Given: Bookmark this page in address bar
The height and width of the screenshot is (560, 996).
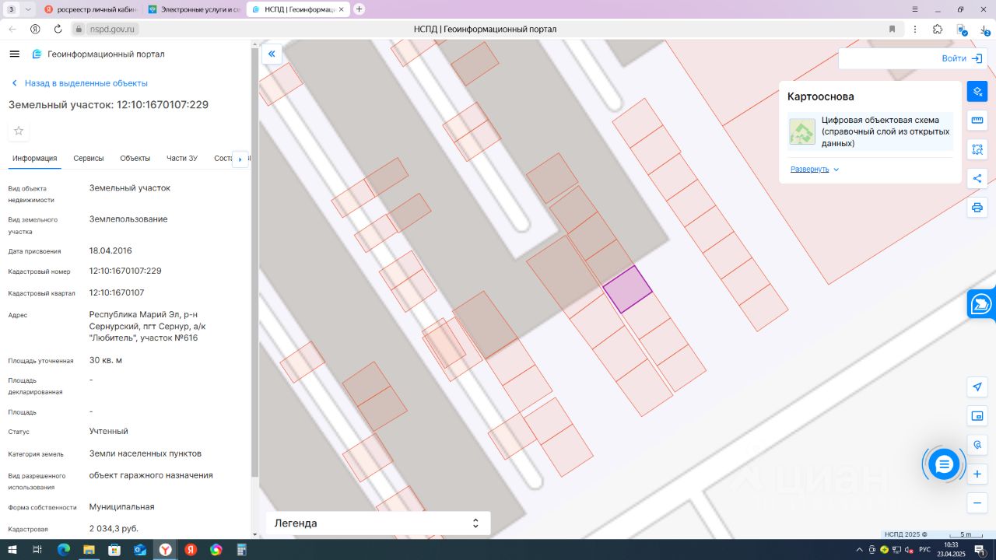Looking at the screenshot, I should pyautogui.click(x=892, y=29).
